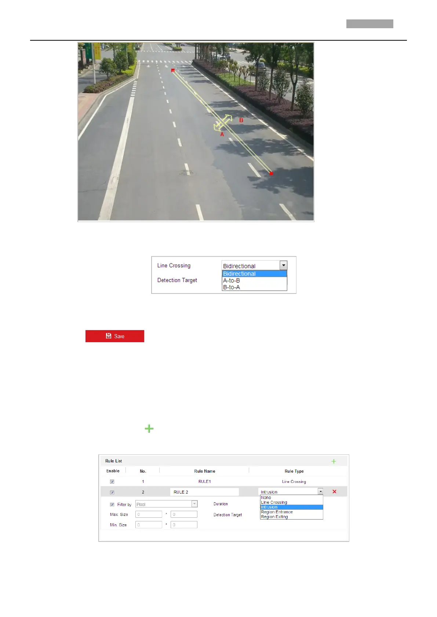Toggle the Enable checkbox for RULE1

(112, 481)
